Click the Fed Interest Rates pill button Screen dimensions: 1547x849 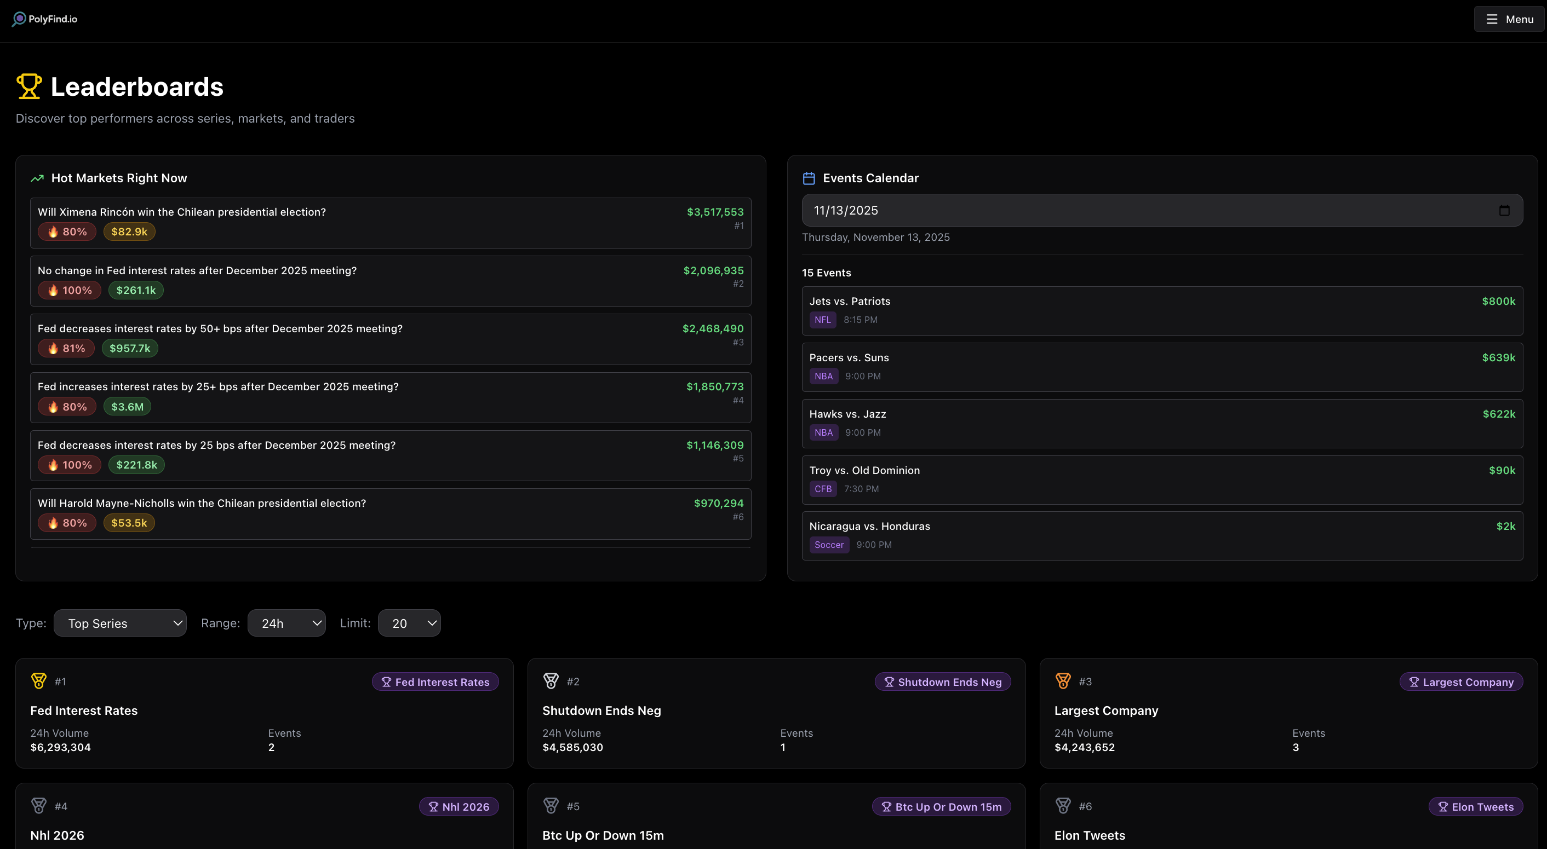click(436, 681)
